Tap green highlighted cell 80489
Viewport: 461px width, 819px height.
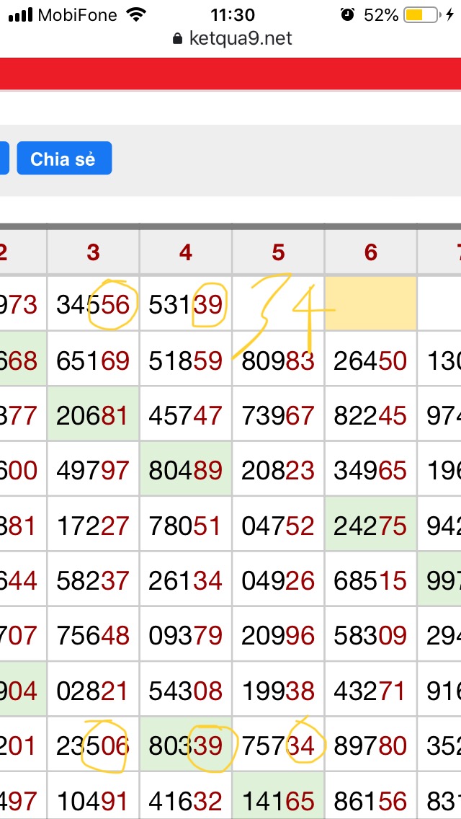pos(186,470)
